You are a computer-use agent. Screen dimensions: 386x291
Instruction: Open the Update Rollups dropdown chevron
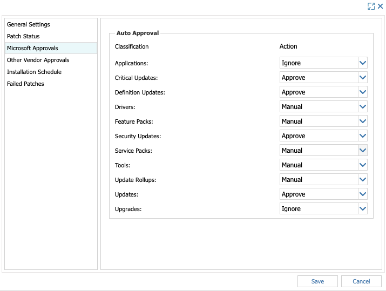(363, 179)
